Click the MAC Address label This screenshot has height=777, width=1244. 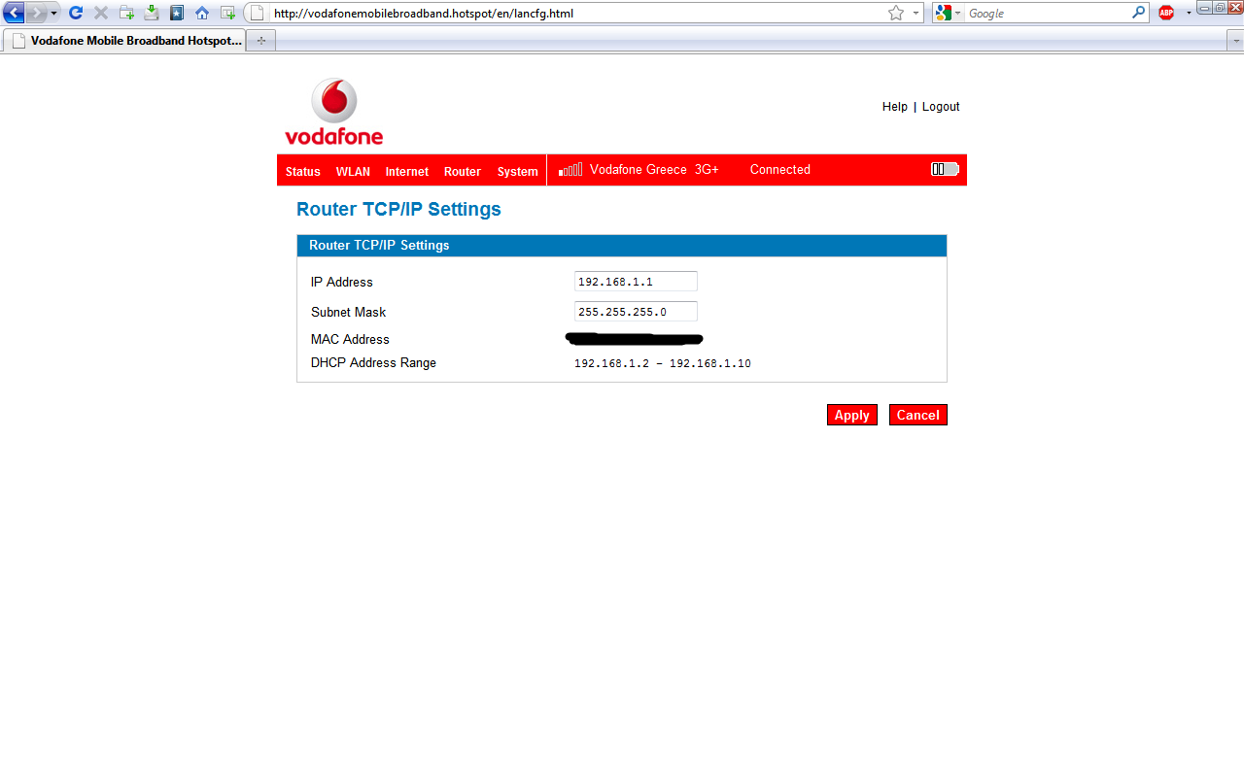(350, 339)
